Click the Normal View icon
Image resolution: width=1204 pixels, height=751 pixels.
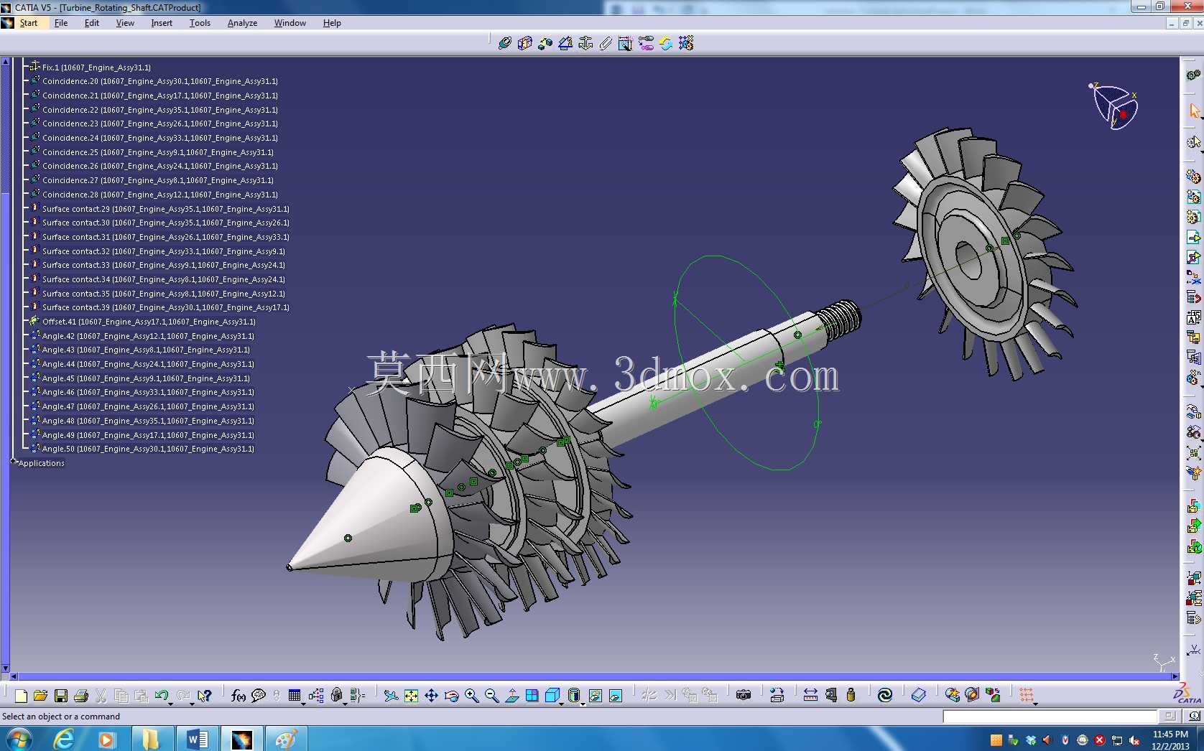(x=511, y=695)
